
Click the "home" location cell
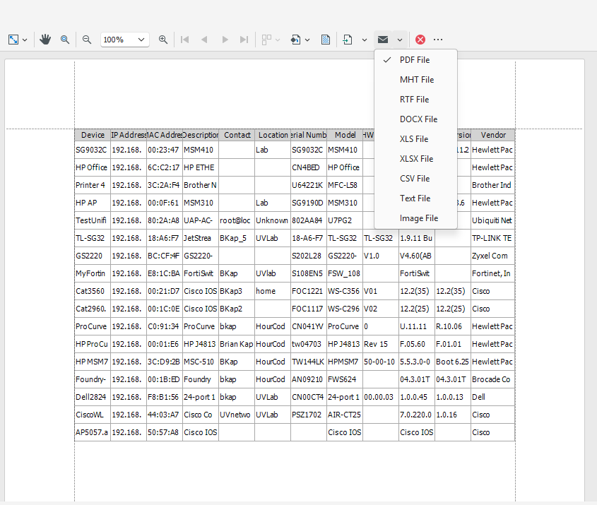[x=273, y=291]
